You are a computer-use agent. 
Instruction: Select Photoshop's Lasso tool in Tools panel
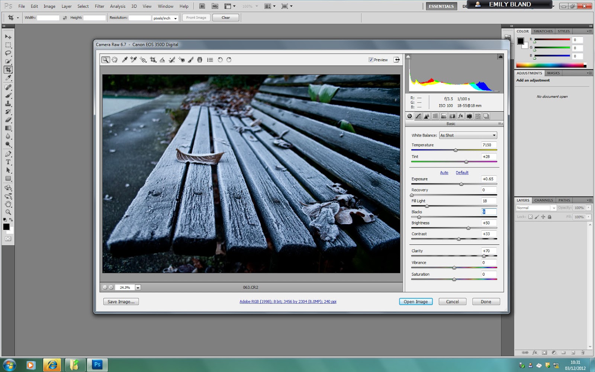coord(8,53)
